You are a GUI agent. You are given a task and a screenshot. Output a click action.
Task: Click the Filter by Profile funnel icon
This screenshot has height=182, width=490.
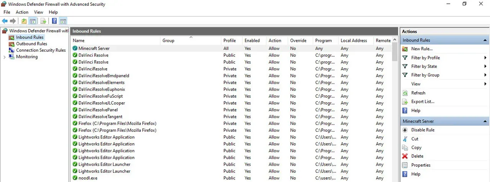pos(405,57)
